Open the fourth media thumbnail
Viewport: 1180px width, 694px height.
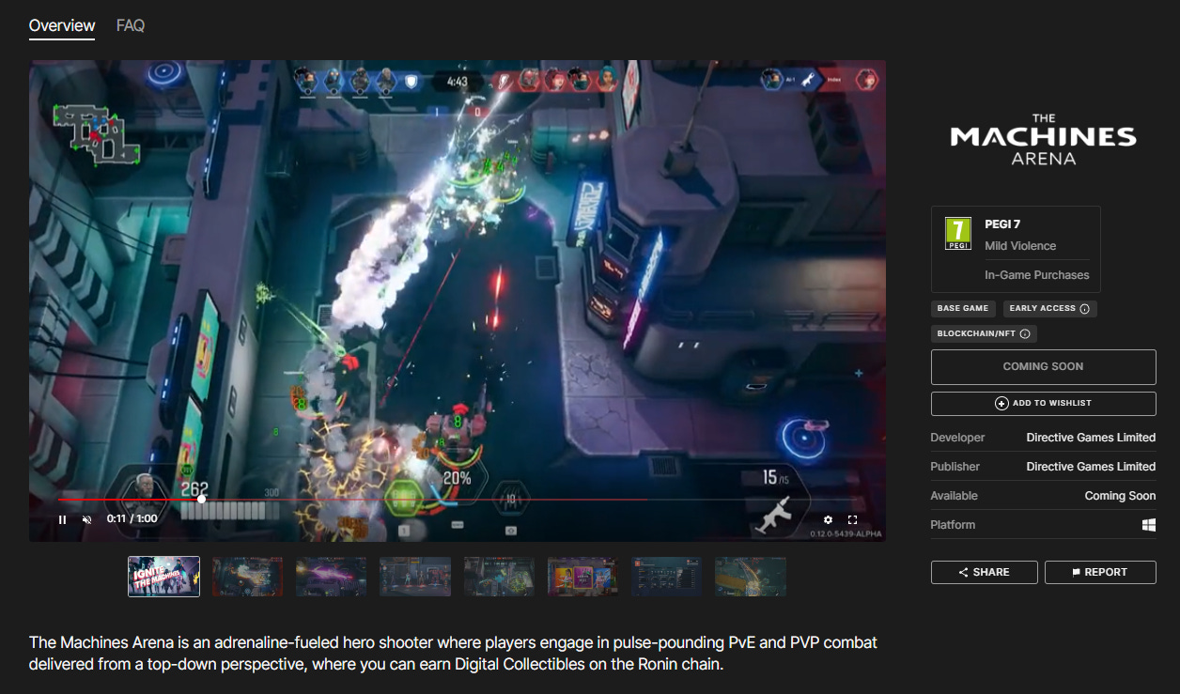(x=415, y=577)
